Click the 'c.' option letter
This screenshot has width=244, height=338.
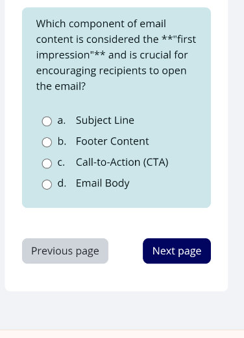click(61, 163)
